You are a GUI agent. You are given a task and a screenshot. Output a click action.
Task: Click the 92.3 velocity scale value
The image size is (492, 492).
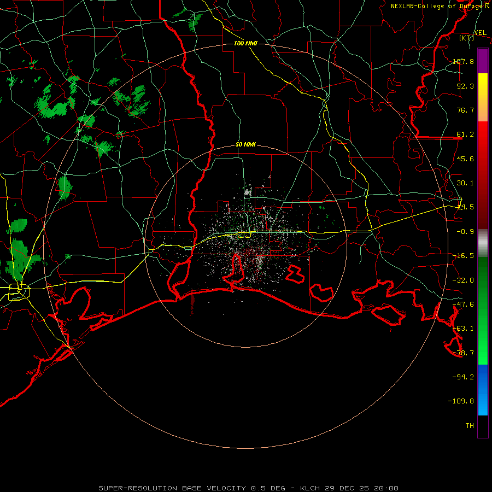[x=465, y=86]
